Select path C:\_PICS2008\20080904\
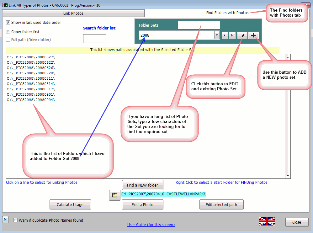313x233 pixels. (x=31, y=100)
